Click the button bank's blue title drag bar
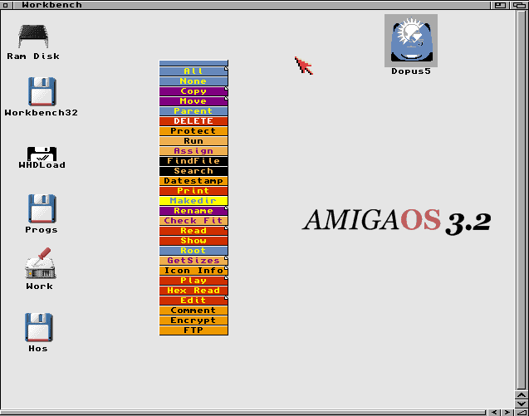This screenshot has height=416, width=529. 193,63
